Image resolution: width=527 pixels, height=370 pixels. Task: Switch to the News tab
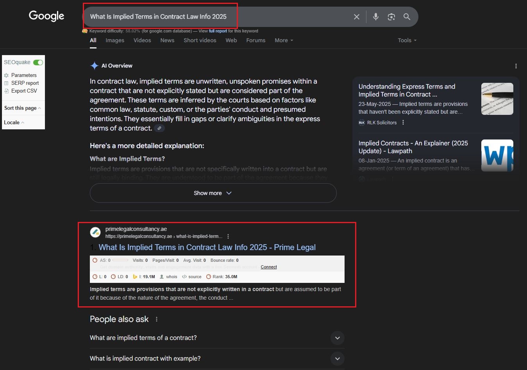click(167, 40)
